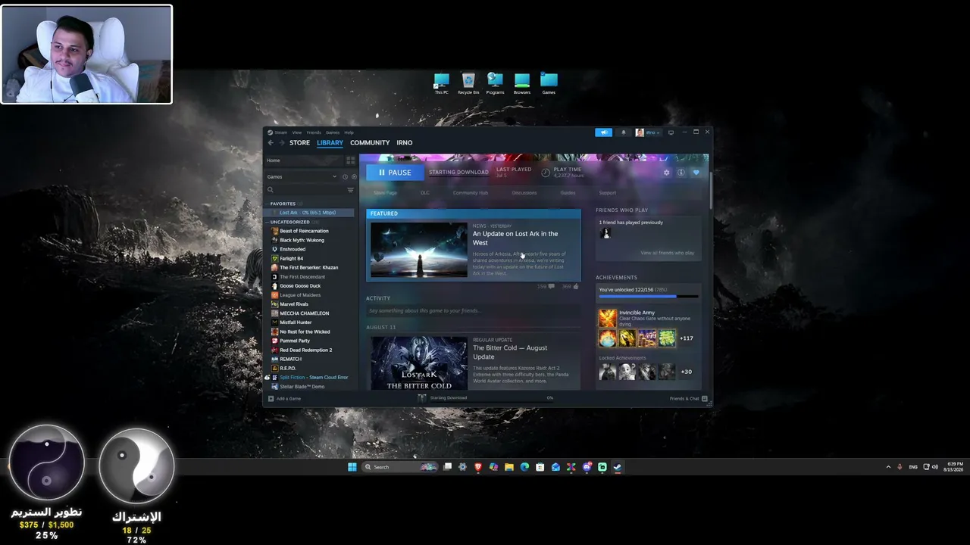970x545 pixels.
Task: Open the Games menu
Action: (x=333, y=132)
